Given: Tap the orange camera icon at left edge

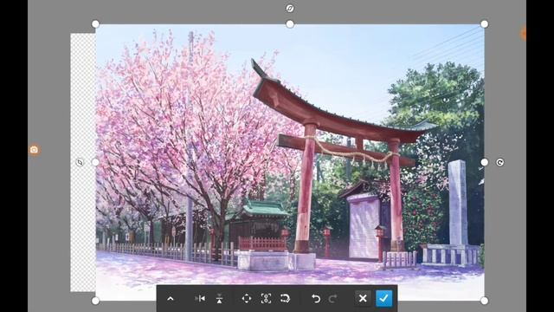Looking at the screenshot, I should coord(34,150).
